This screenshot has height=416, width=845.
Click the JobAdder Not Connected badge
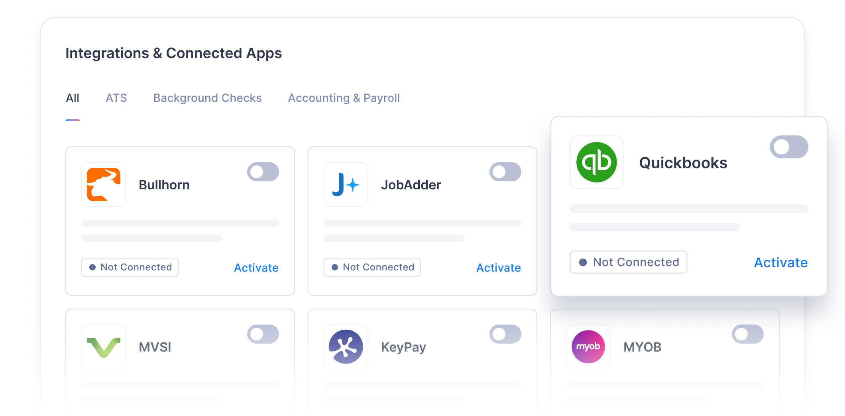pyautogui.click(x=372, y=267)
